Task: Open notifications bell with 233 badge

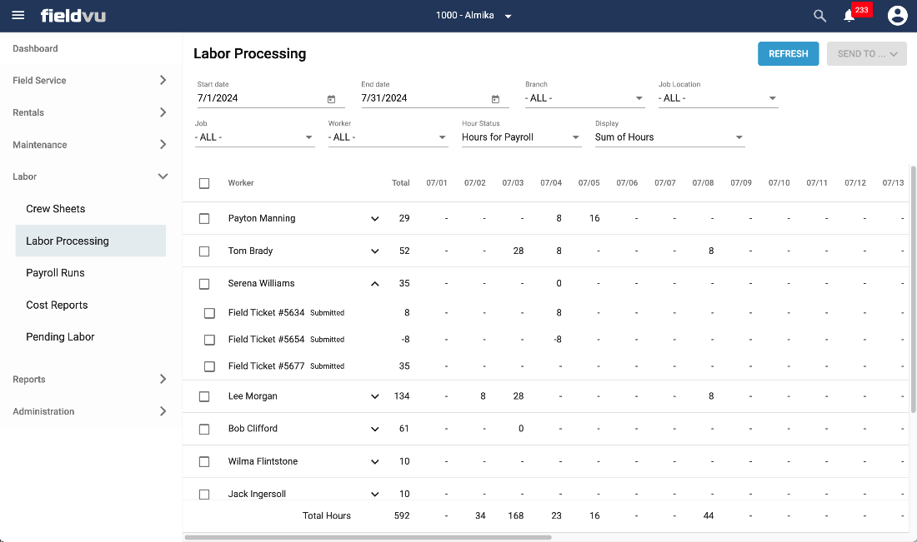Action: (x=849, y=16)
